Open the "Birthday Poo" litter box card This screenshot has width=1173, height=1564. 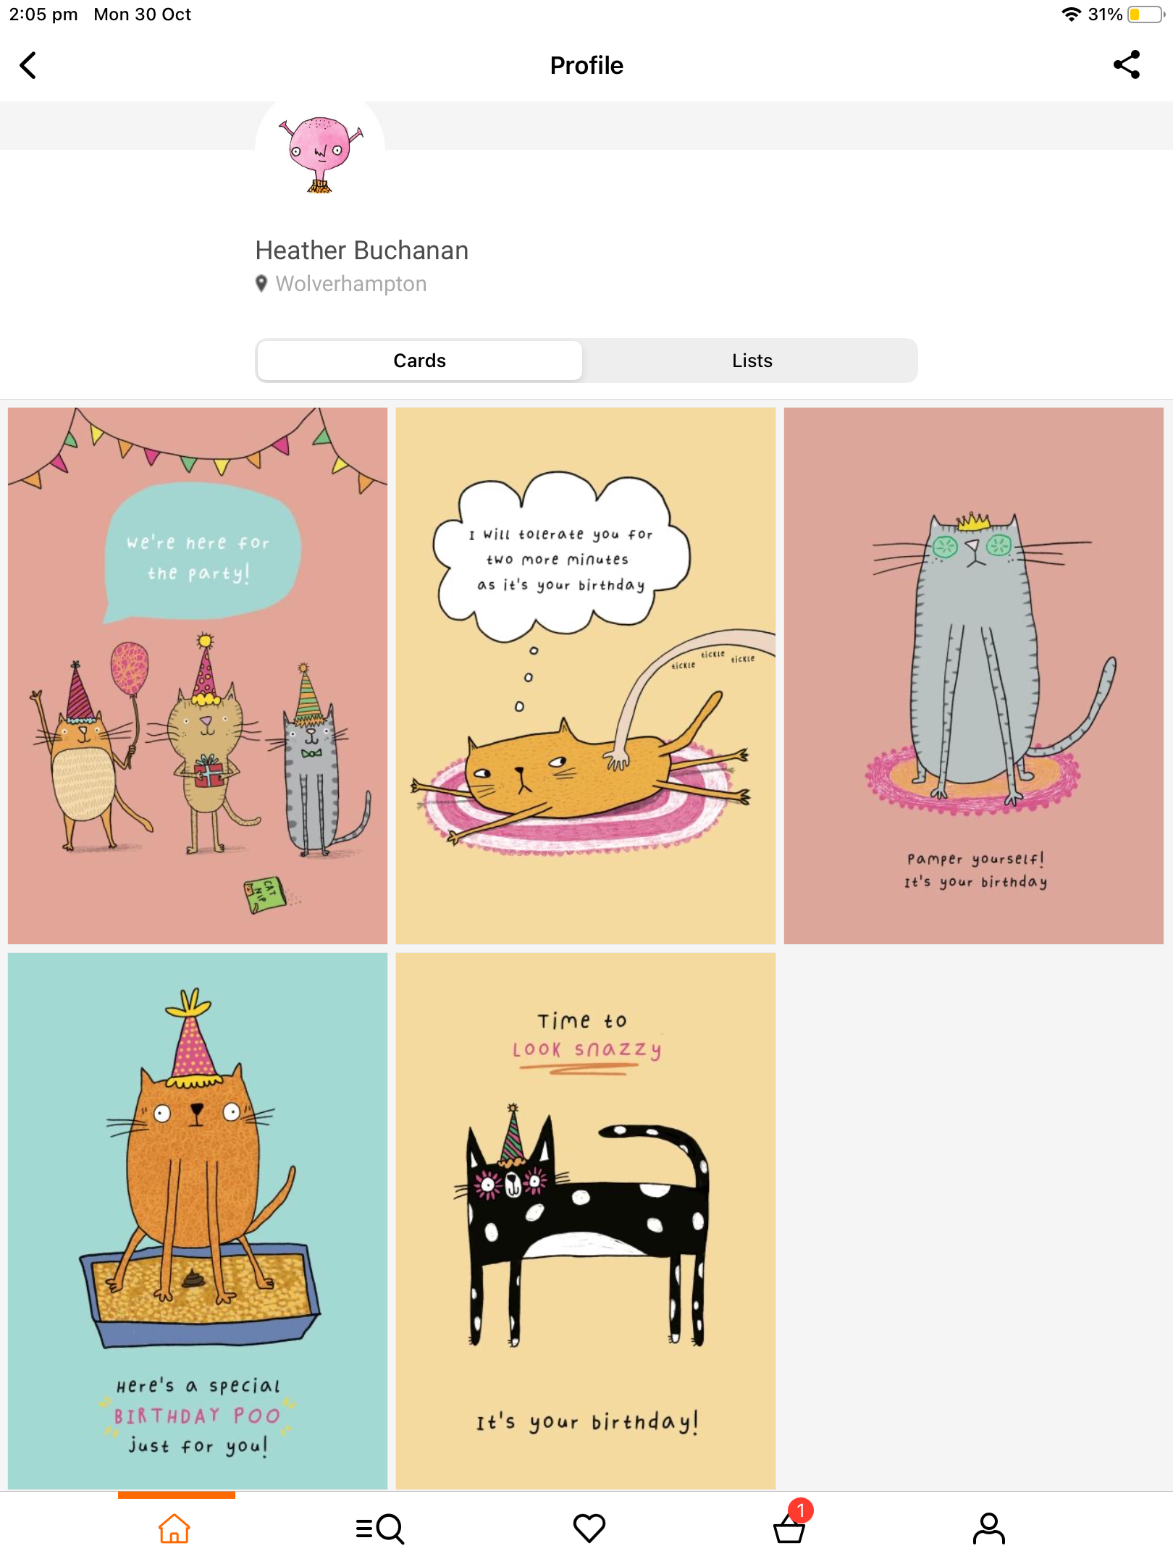click(x=198, y=1221)
